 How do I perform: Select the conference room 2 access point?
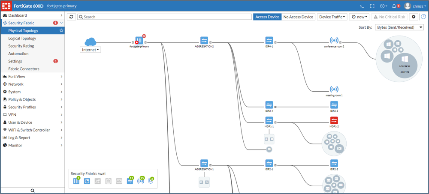334,41
